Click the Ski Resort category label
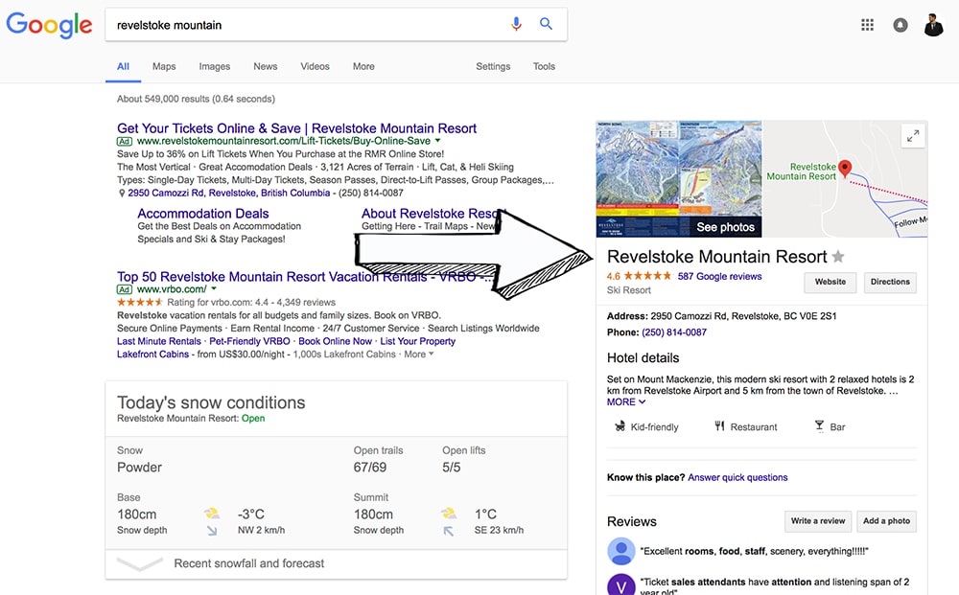The width and height of the screenshot is (959, 595). click(629, 290)
